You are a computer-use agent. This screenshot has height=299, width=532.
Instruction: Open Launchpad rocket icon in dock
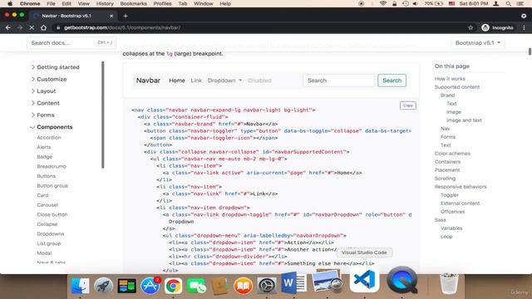[103, 286]
